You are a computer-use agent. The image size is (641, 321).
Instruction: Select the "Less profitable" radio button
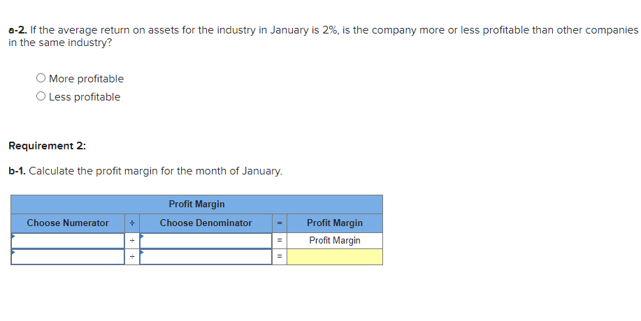[42, 97]
